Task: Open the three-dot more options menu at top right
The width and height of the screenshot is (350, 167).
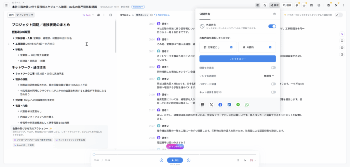Action: (x=344, y=5)
